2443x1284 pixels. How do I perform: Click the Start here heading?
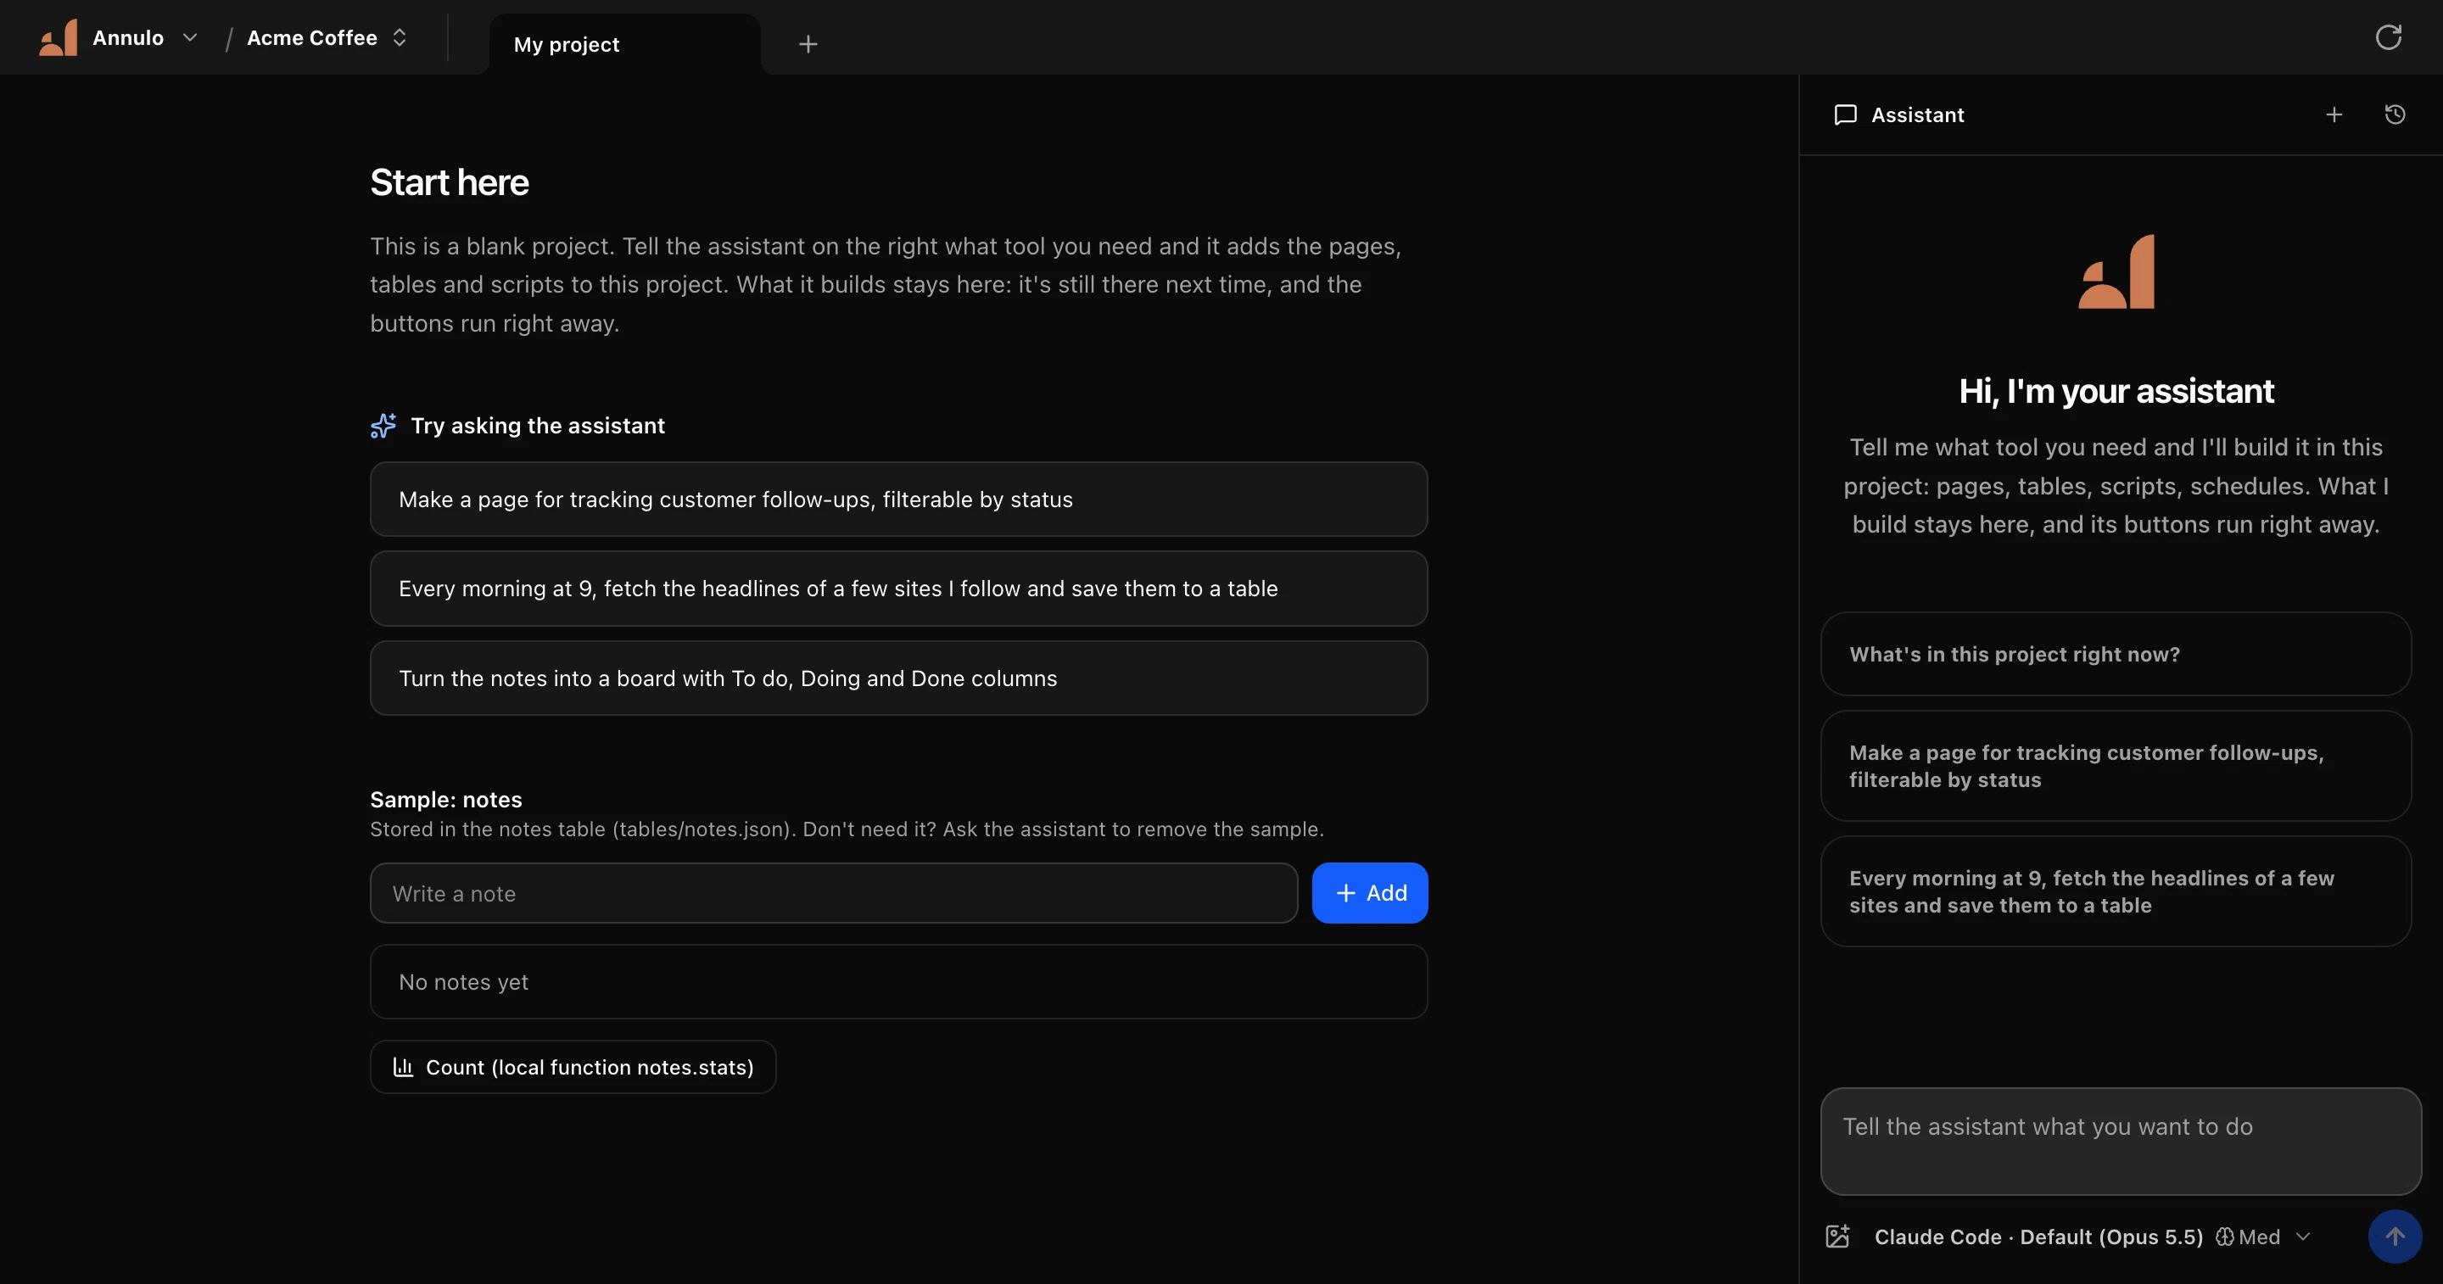pos(450,183)
